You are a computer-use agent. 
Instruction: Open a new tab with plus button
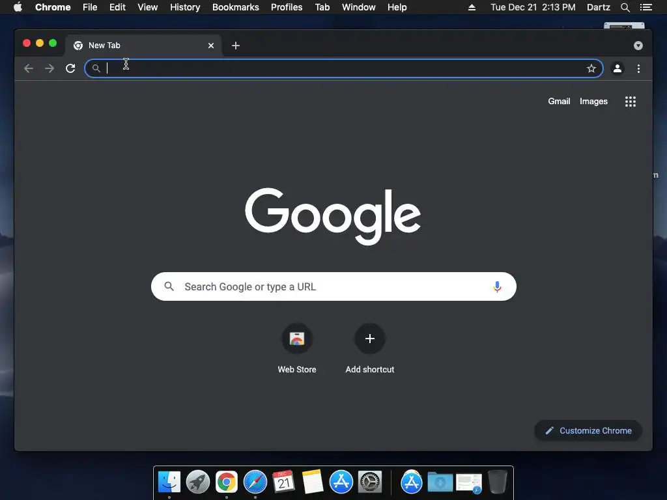pos(236,46)
